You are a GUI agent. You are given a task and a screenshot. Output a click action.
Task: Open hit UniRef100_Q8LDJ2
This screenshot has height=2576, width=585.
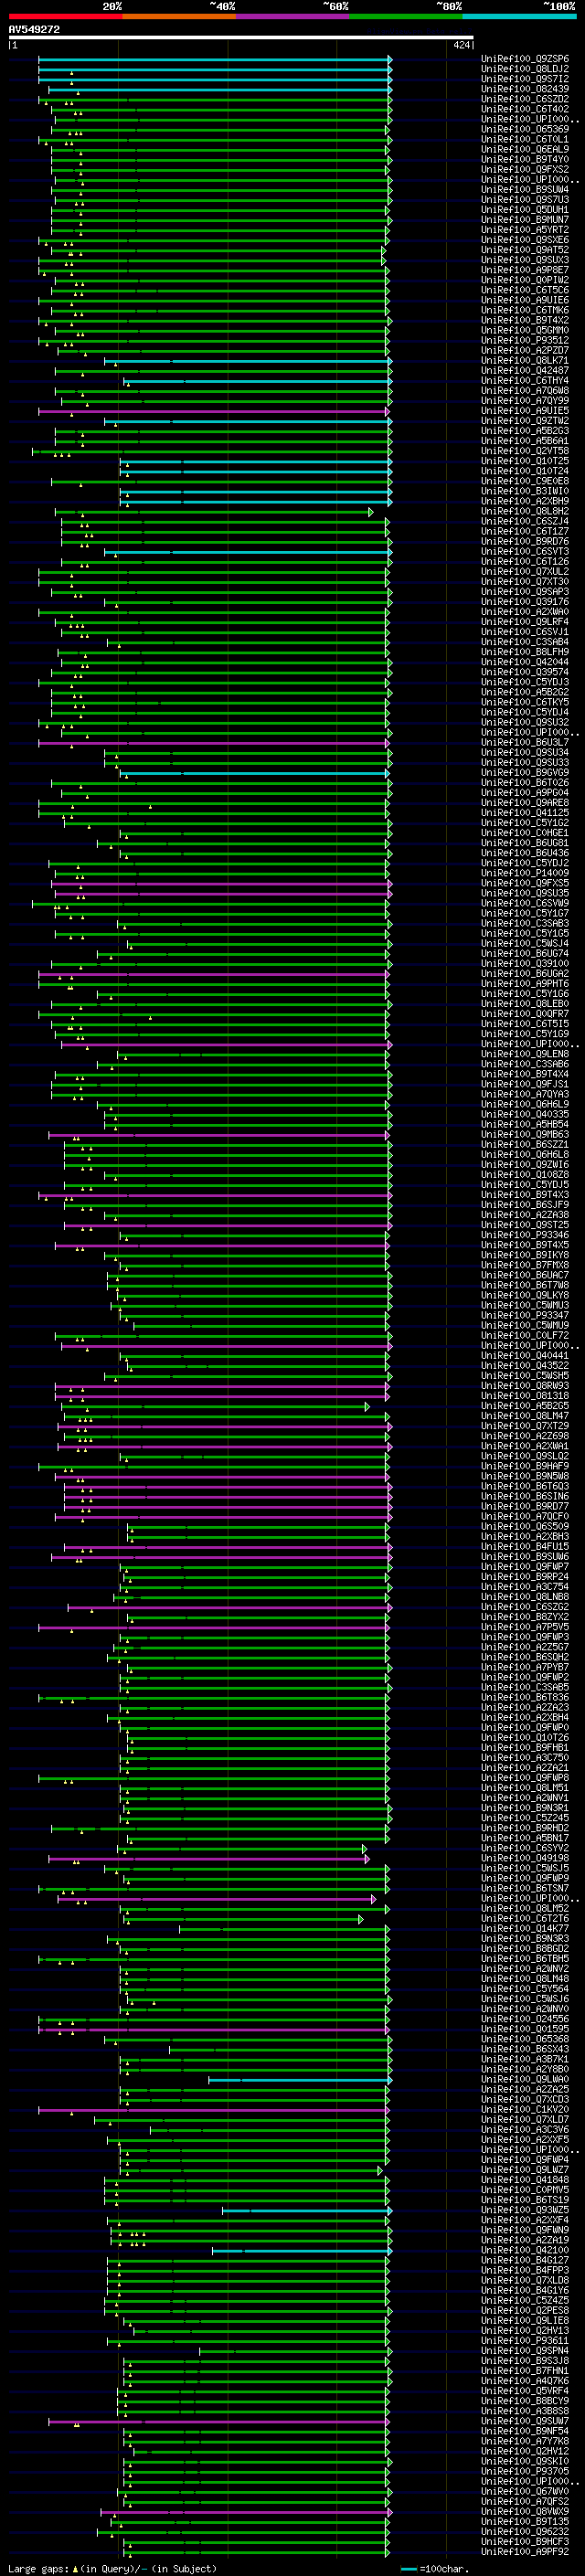tap(525, 69)
